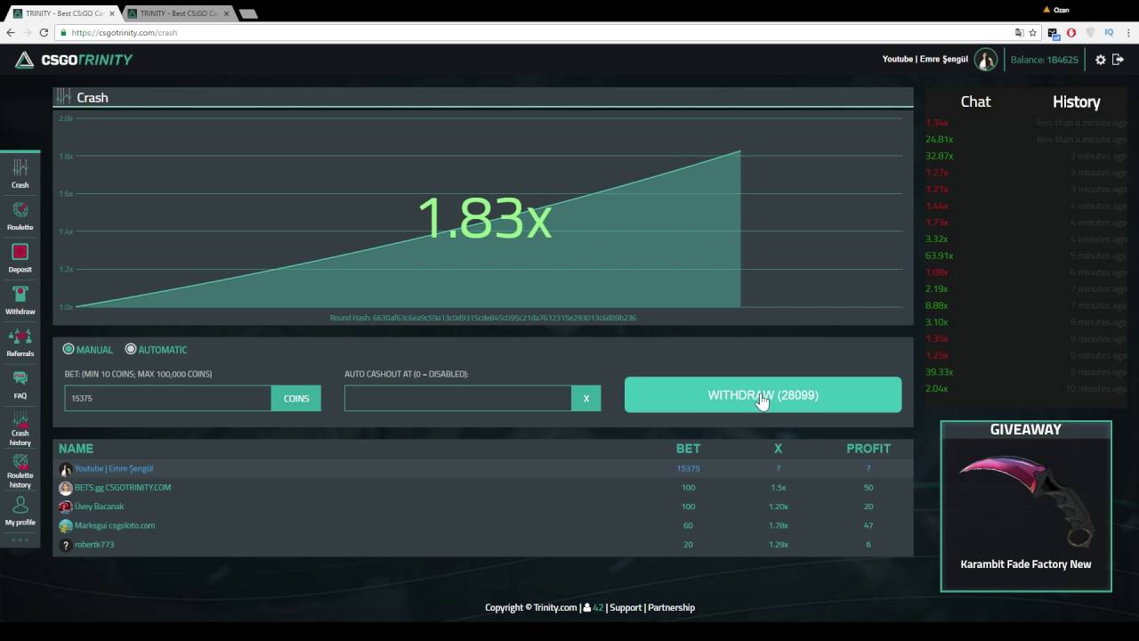Click the Üvey Bacanak player name

click(x=99, y=507)
